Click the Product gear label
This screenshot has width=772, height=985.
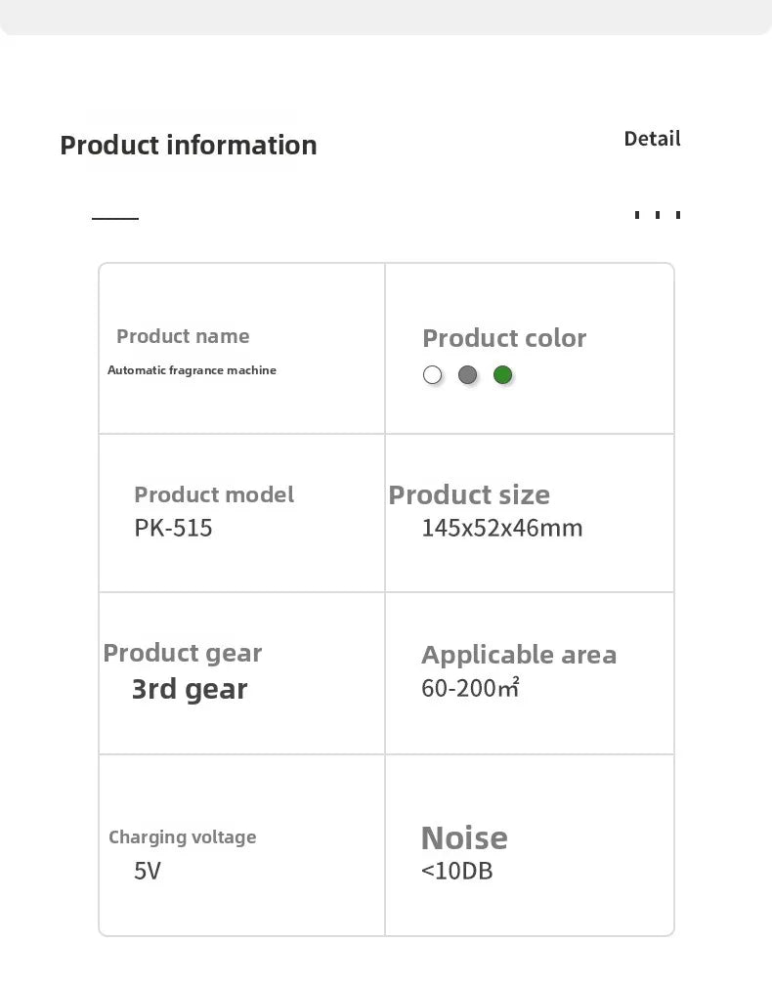coord(183,653)
